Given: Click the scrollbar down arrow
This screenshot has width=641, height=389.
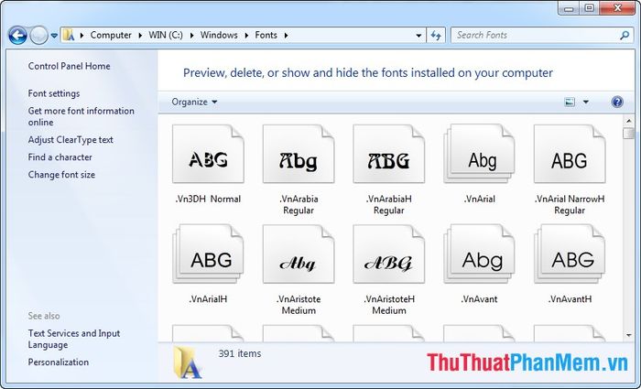Looking at the screenshot, I should coord(629,336).
